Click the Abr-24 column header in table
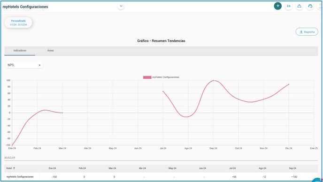The image size is (323, 182). click(142, 168)
